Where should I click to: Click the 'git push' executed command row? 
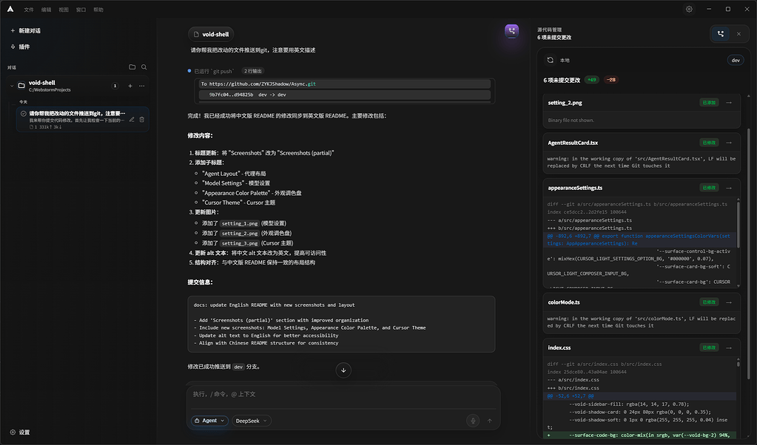coord(214,71)
